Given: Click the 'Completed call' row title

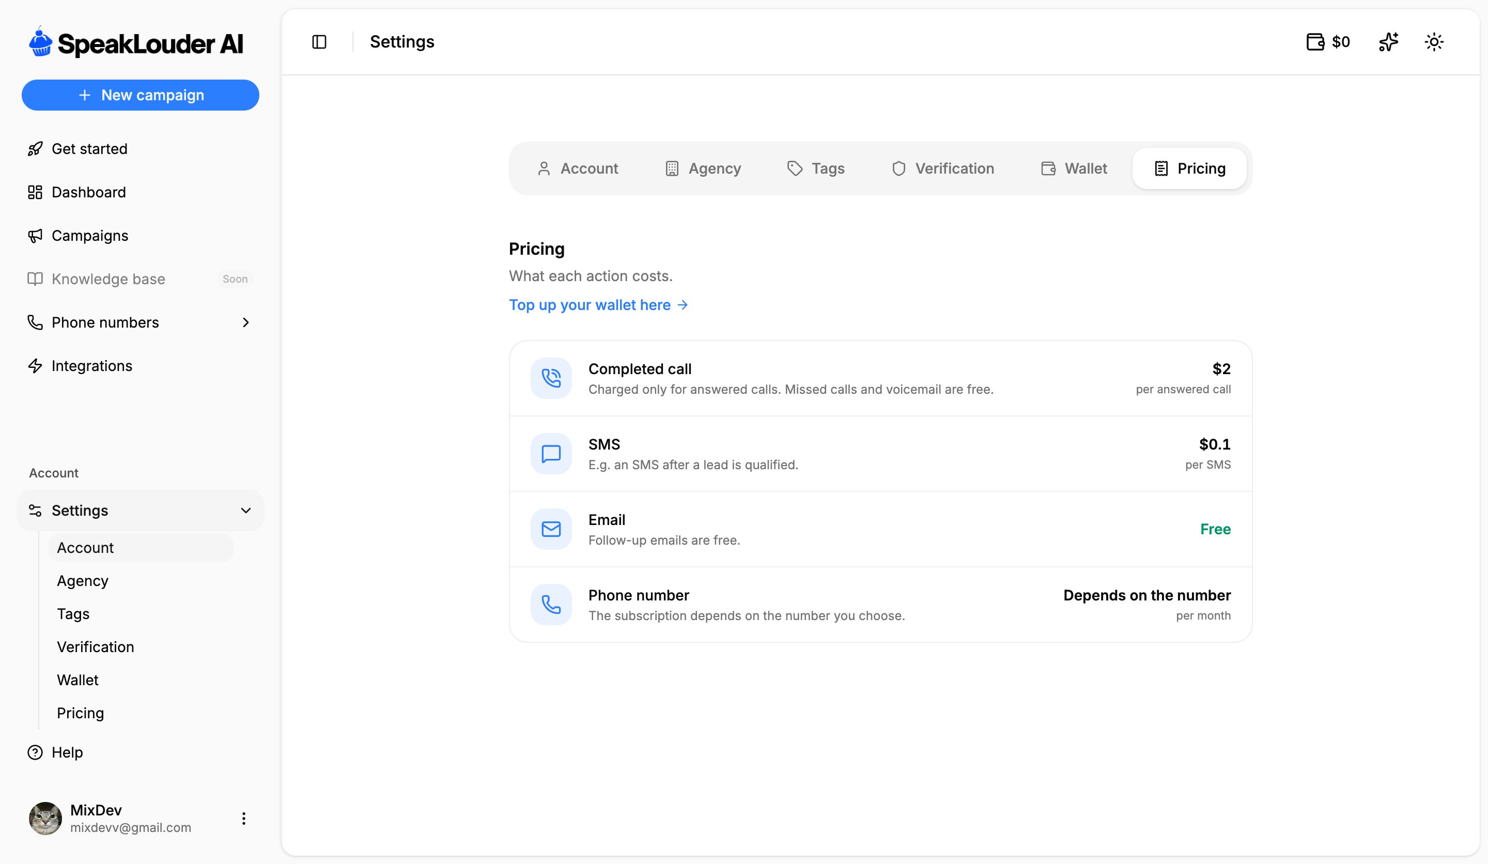Looking at the screenshot, I should pyautogui.click(x=640, y=369).
